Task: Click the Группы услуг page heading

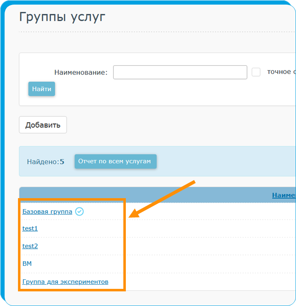Action: [x=62, y=17]
